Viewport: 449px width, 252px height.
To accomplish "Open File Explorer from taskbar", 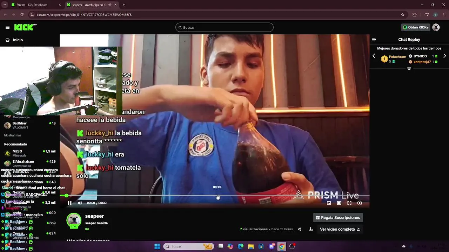I will [251, 246].
